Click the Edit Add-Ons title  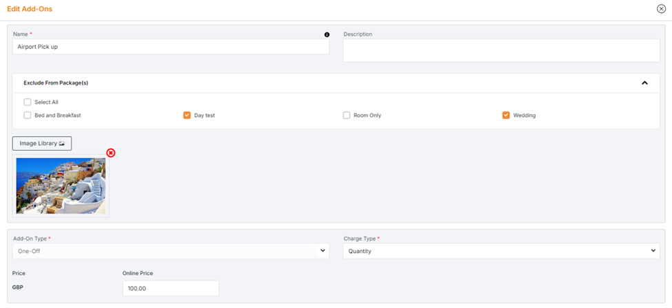pyautogui.click(x=30, y=9)
